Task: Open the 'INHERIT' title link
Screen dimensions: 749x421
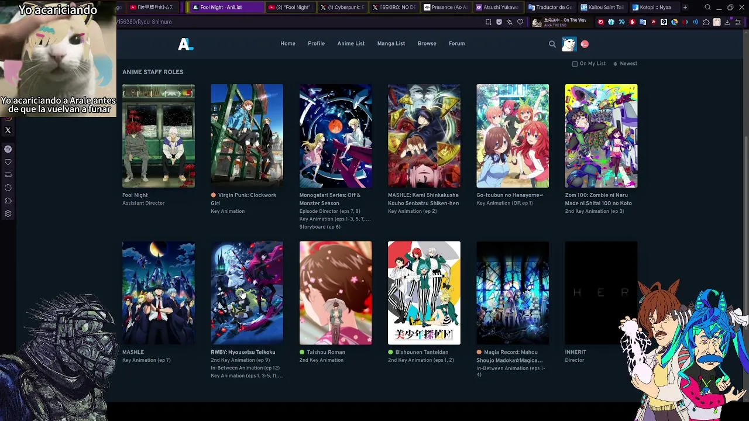Action: 576,353
